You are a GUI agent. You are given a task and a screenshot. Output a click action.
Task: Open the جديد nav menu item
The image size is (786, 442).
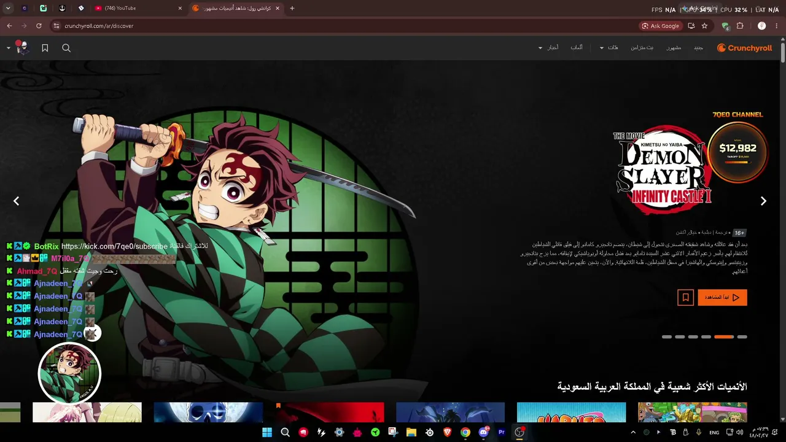pos(698,48)
